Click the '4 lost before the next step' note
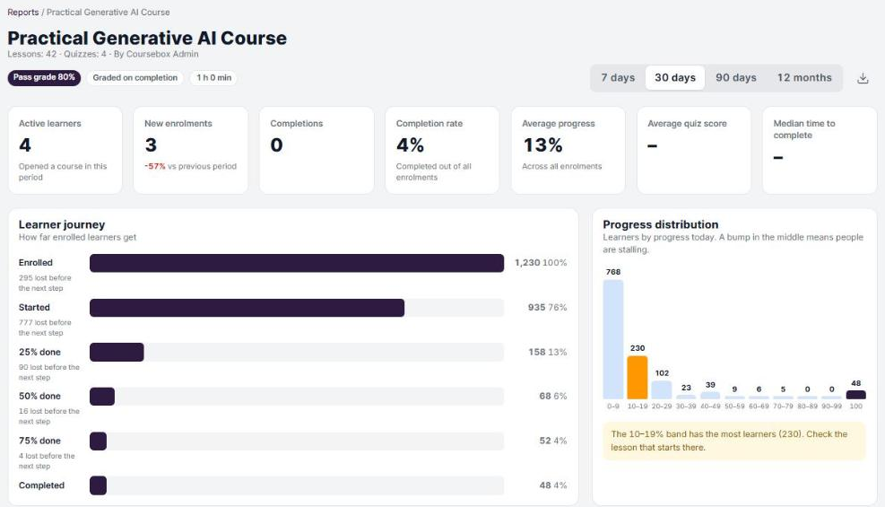 click(x=47, y=460)
